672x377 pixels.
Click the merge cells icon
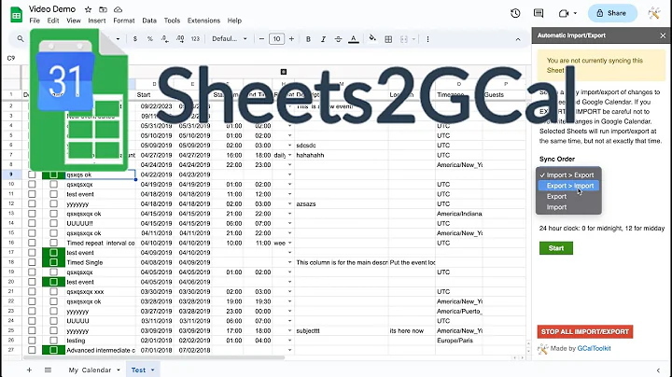(404, 39)
